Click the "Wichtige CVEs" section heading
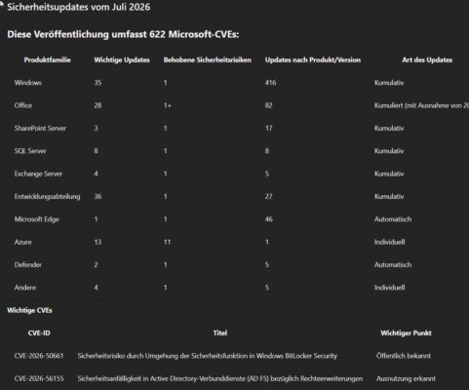The width and height of the screenshot is (469, 390). pos(29,310)
